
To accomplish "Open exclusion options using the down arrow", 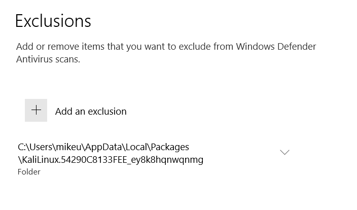I will tap(284, 152).
